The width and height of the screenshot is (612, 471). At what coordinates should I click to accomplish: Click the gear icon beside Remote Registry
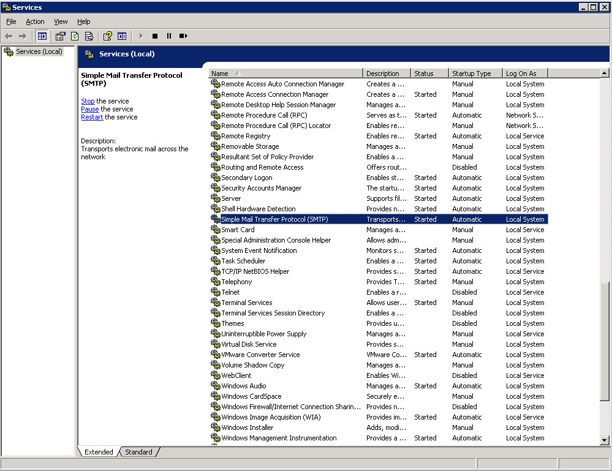coord(216,135)
